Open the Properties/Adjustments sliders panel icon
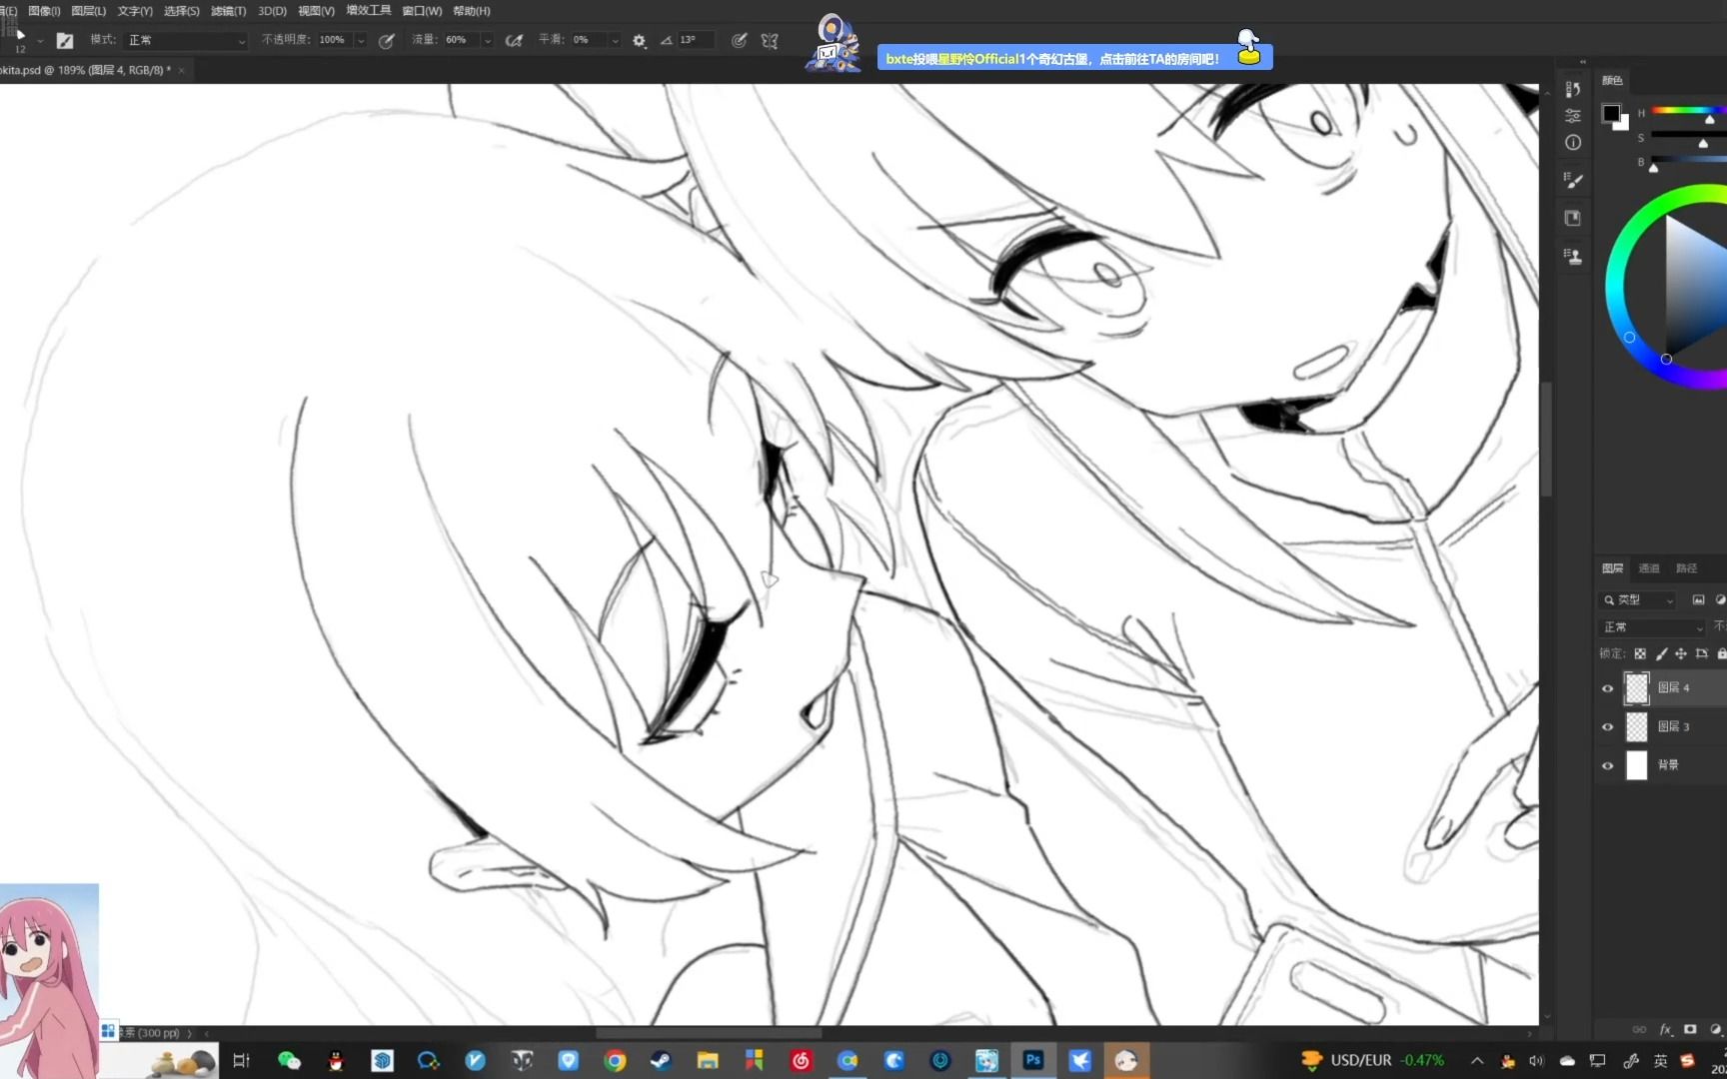This screenshot has width=1727, height=1079. [x=1573, y=116]
